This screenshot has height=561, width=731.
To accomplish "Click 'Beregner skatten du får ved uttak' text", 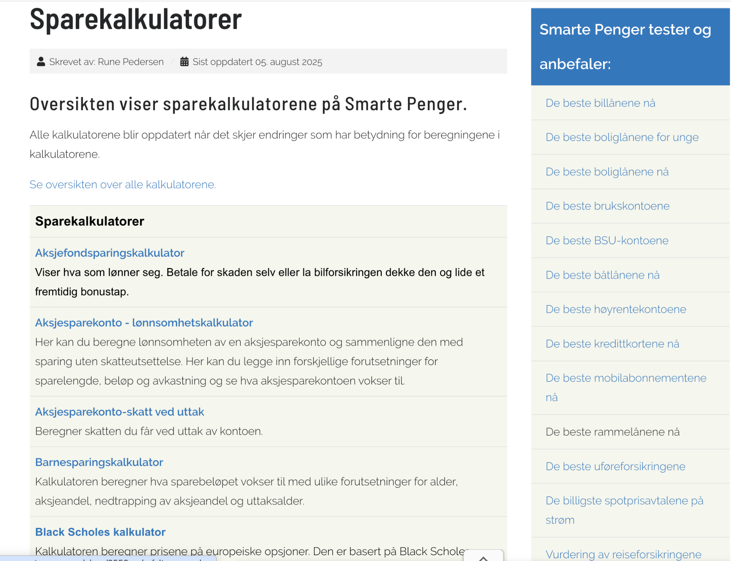I will tap(149, 431).
